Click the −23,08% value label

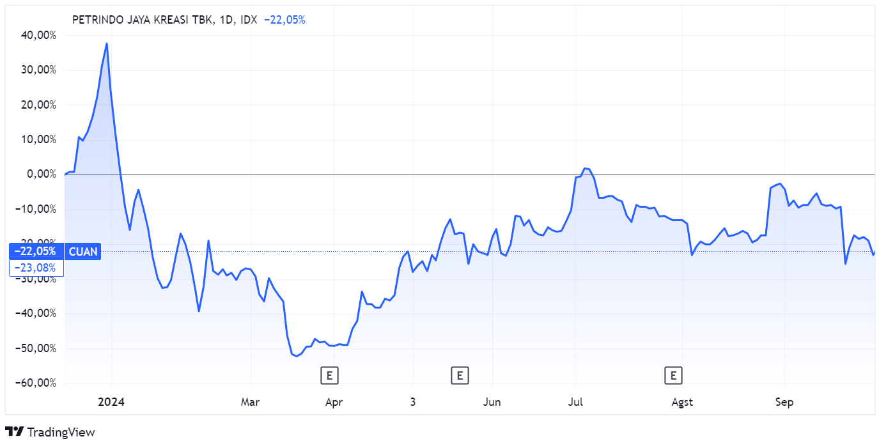coord(37,268)
